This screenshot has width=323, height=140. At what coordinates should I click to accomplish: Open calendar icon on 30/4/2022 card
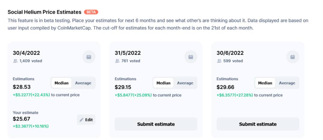89,57
